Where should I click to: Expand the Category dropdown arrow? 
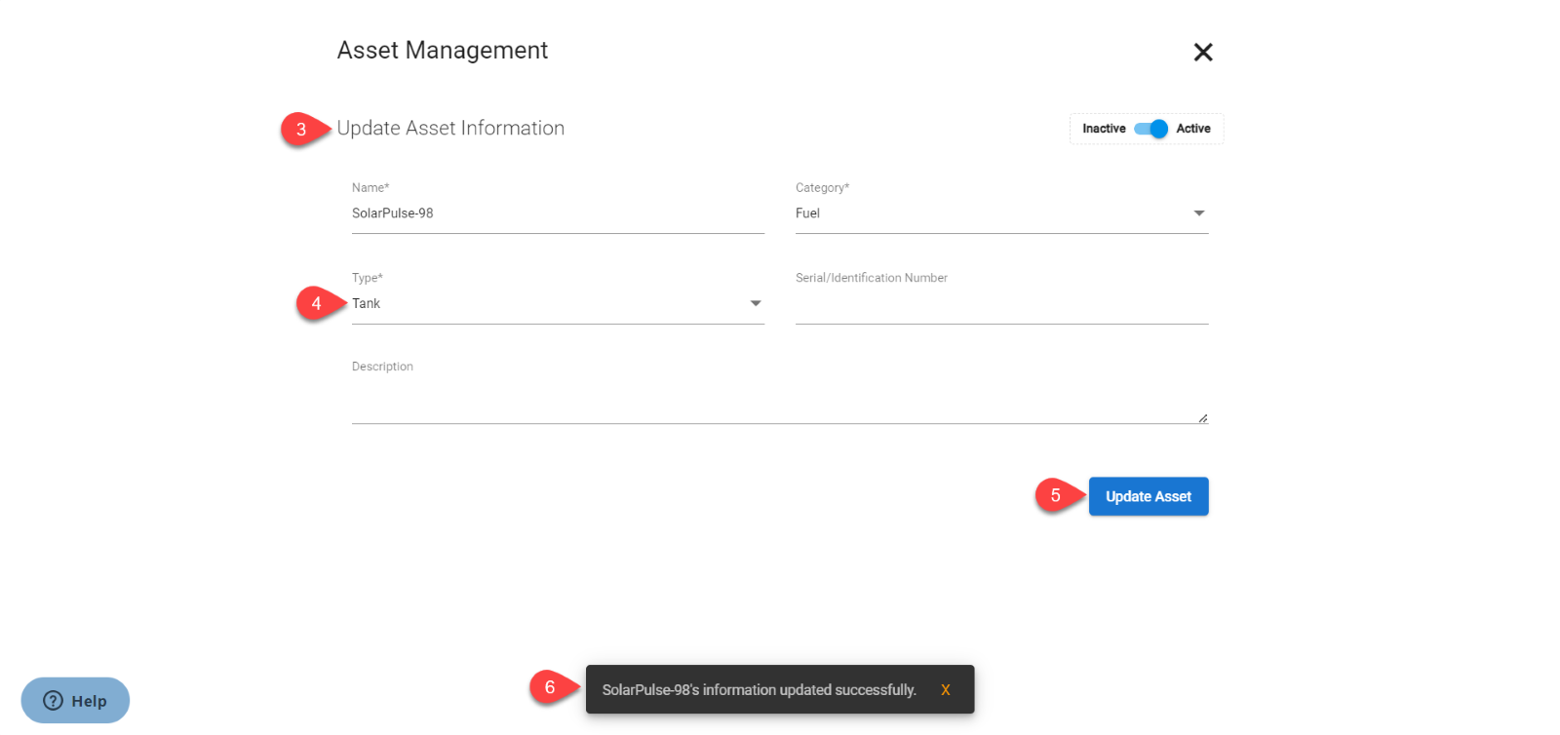point(1199,213)
